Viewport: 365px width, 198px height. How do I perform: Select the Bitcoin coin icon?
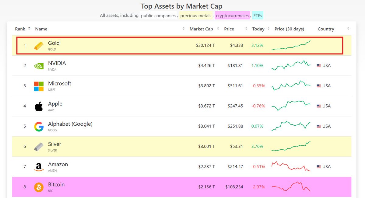point(38,187)
